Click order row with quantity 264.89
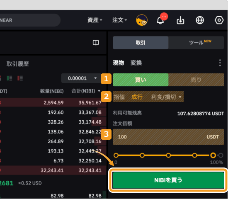Image resolution: width=228 pixels, height=199 pixels. [53, 141]
